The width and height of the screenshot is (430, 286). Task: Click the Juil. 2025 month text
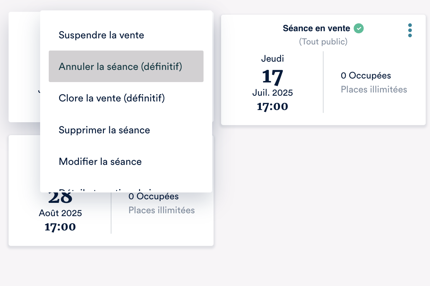click(x=272, y=93)
